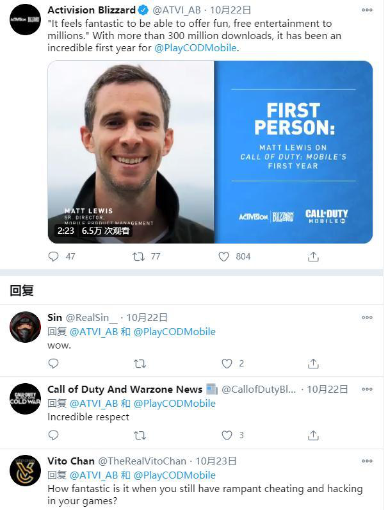Open Call of Duty Cold War avatar
The image size is (388, 510).
tap(26, 399)
